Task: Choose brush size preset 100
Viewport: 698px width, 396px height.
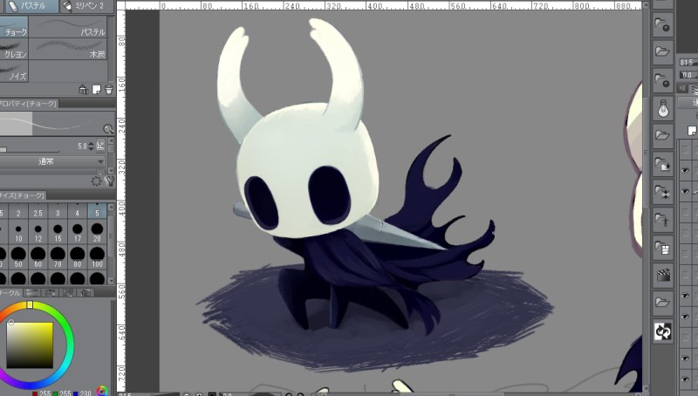Action: (97, 257)
